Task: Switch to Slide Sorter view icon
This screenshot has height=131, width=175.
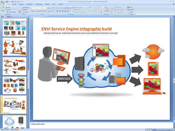Action: pyautogui.click(x=149, y=130)
